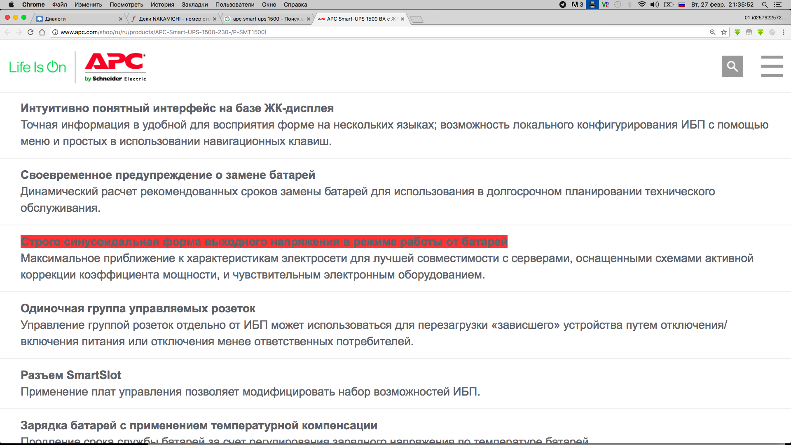
Task: Reload the current page
Action: (x=30, y=32)
